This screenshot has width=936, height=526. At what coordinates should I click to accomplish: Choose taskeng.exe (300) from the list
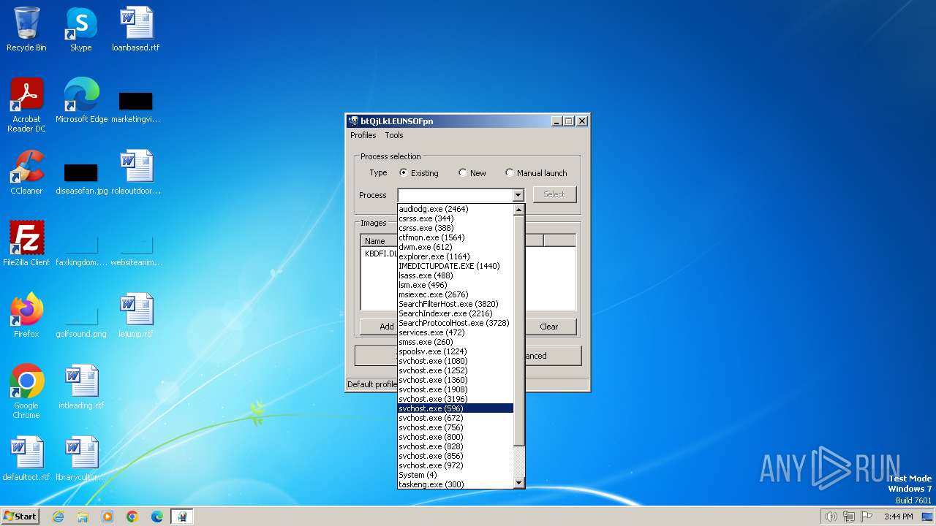tap(456, 484)
